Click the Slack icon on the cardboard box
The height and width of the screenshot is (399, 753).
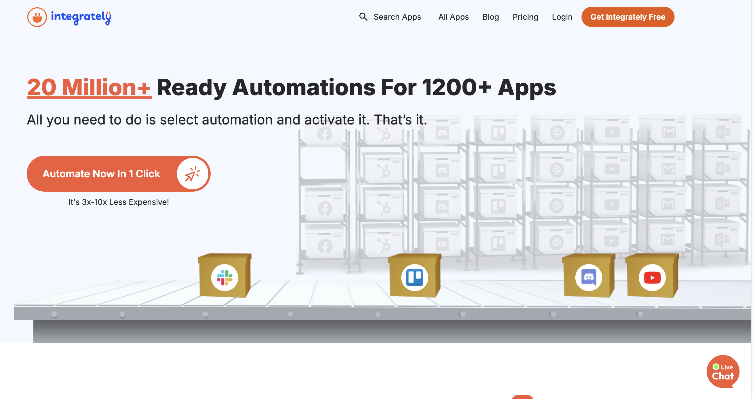pyautogui.click(x=224, y=277)
